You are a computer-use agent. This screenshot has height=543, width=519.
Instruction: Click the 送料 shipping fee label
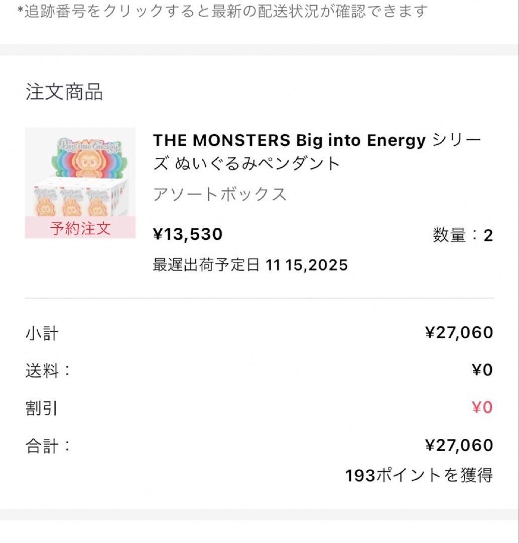[x=47, y=371]
